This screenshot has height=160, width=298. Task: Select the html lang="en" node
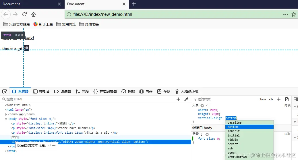(18, 110)
